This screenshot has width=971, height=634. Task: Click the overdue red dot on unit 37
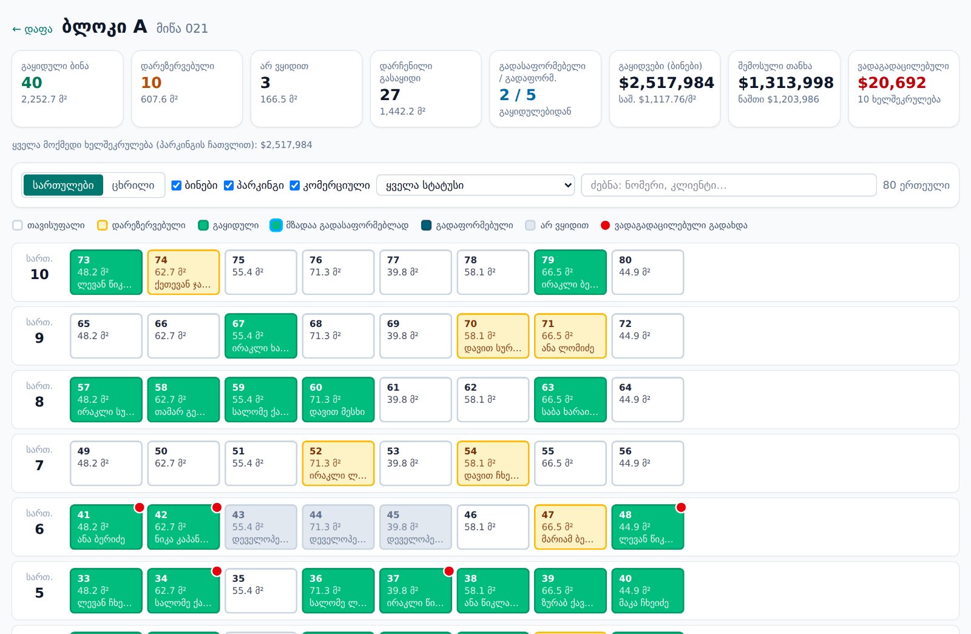point(449,571)
